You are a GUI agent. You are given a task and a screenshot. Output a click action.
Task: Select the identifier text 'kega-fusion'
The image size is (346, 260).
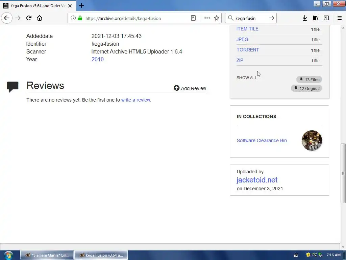point(105,44)
